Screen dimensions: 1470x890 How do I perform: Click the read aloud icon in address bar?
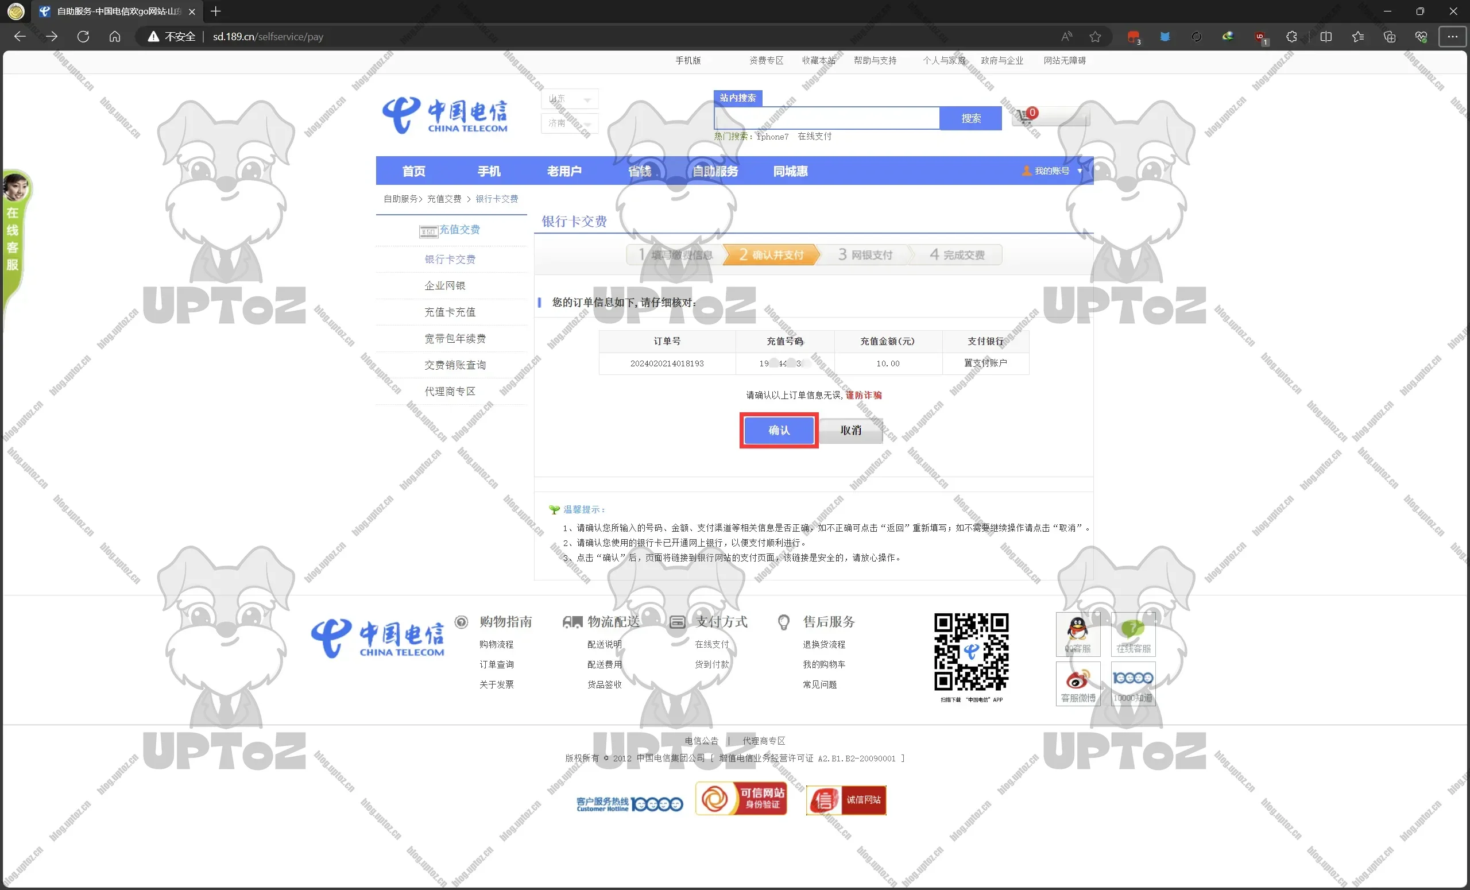(1066, 36)
